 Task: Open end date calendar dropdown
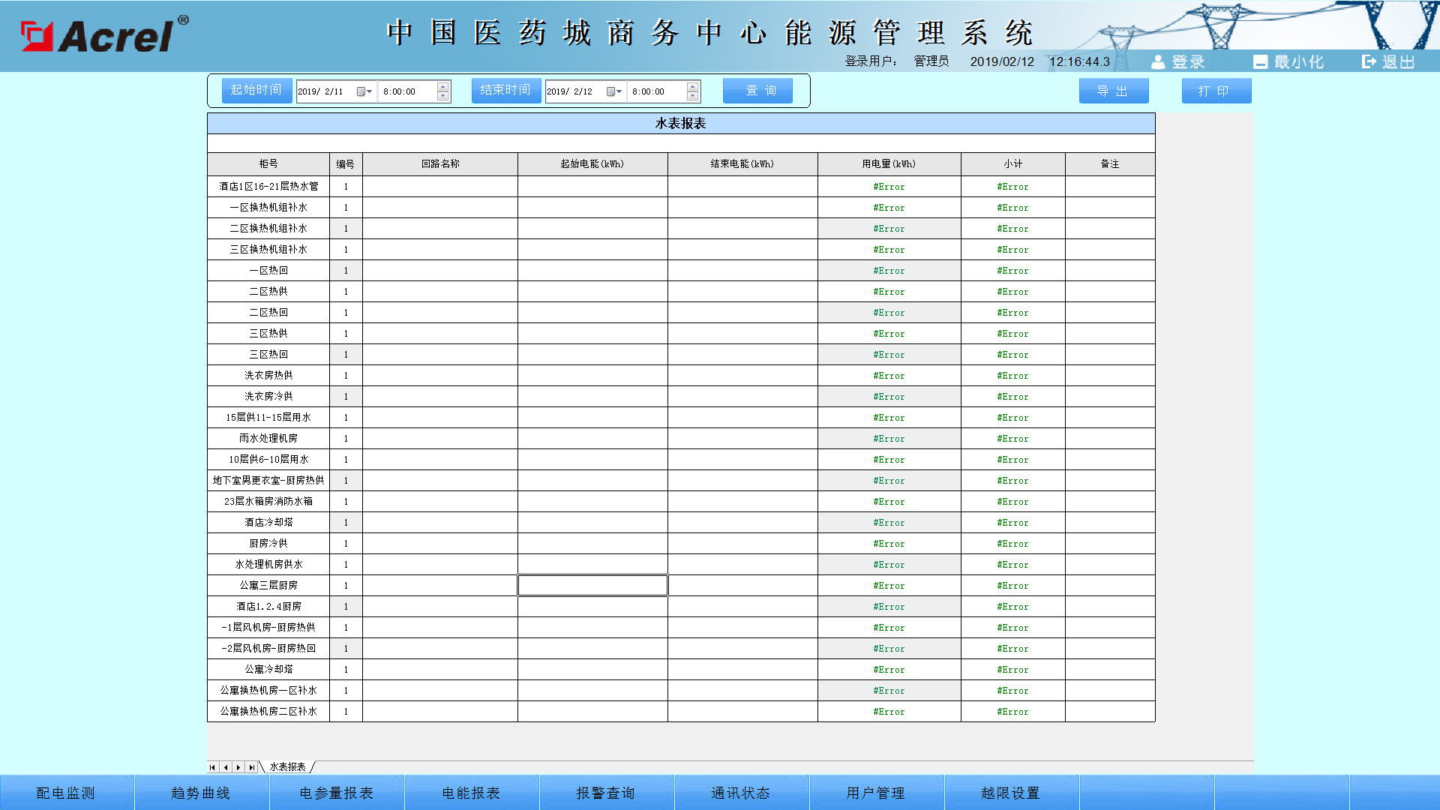pos(613,91)
